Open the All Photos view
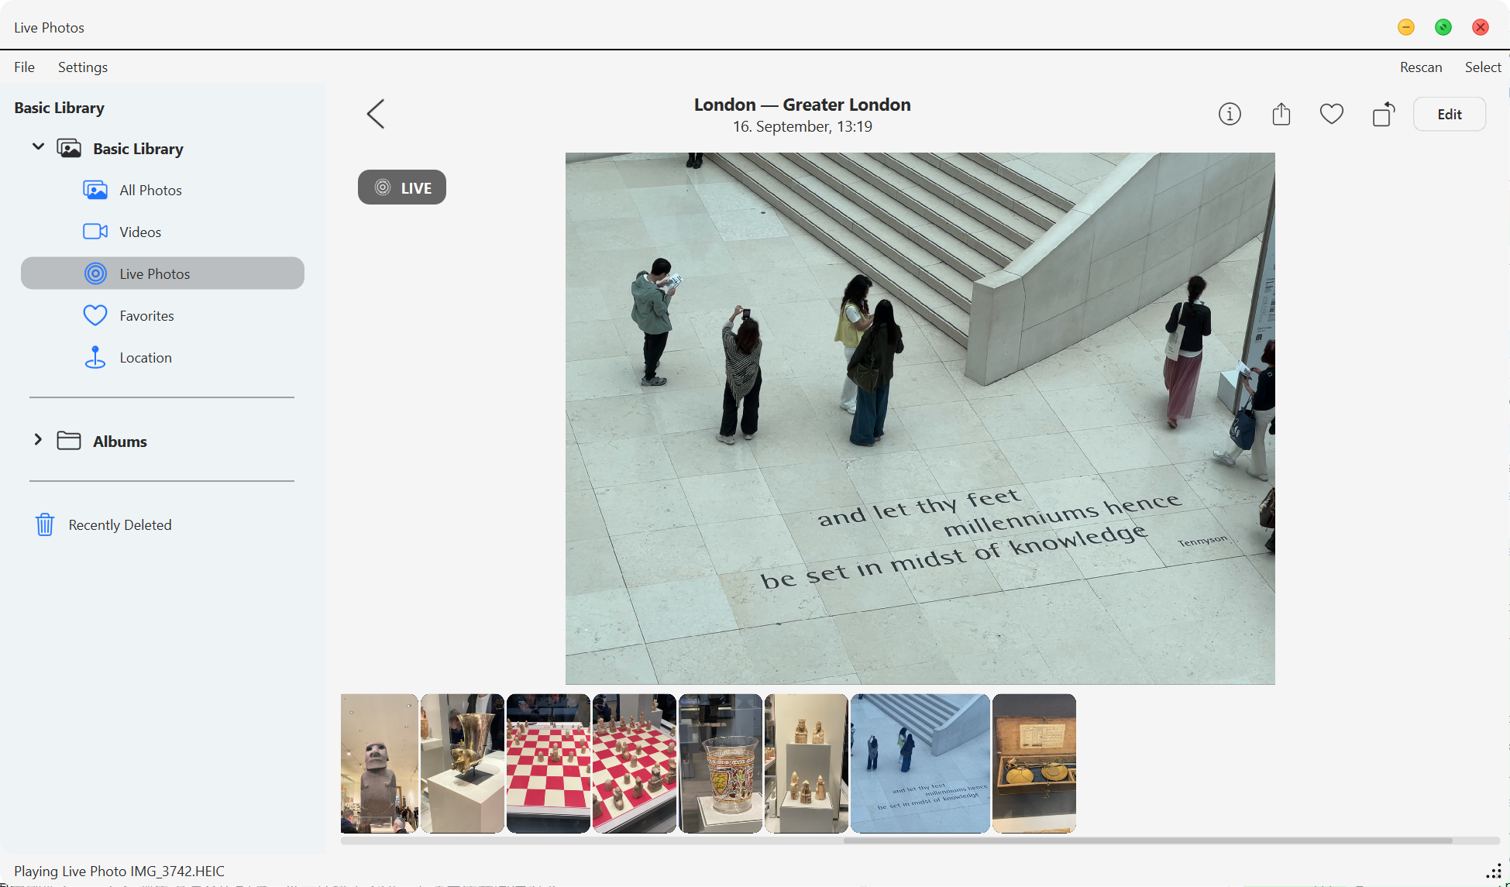 pyautogui.click(x=150, y=189)
